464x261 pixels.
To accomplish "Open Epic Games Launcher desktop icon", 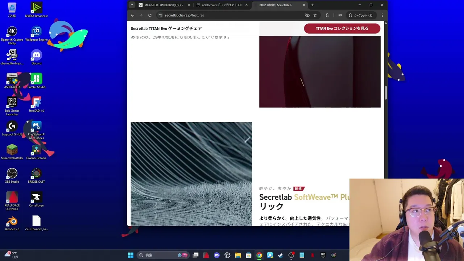I will click(x=12, y=106).
